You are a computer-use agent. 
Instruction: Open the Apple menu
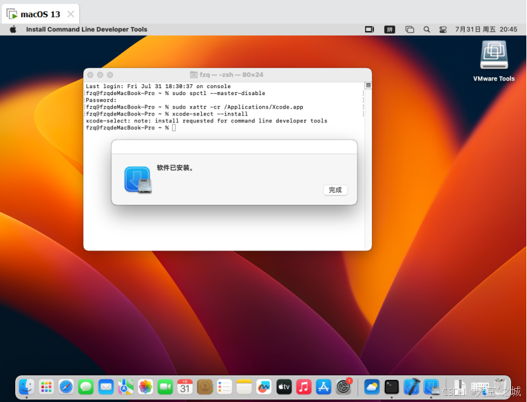(x=13, y=29)
